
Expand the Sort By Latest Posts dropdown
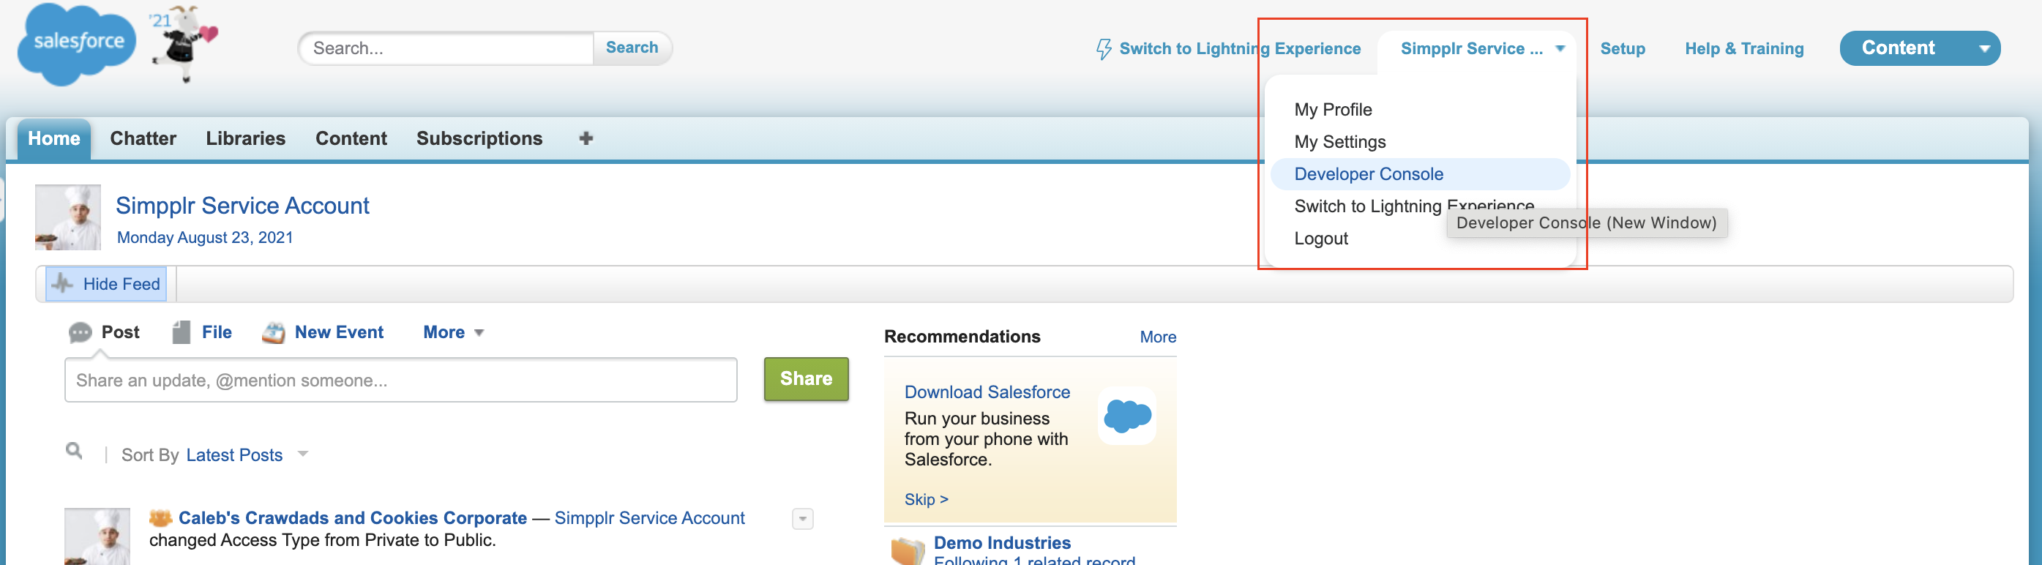pos(303,454)
